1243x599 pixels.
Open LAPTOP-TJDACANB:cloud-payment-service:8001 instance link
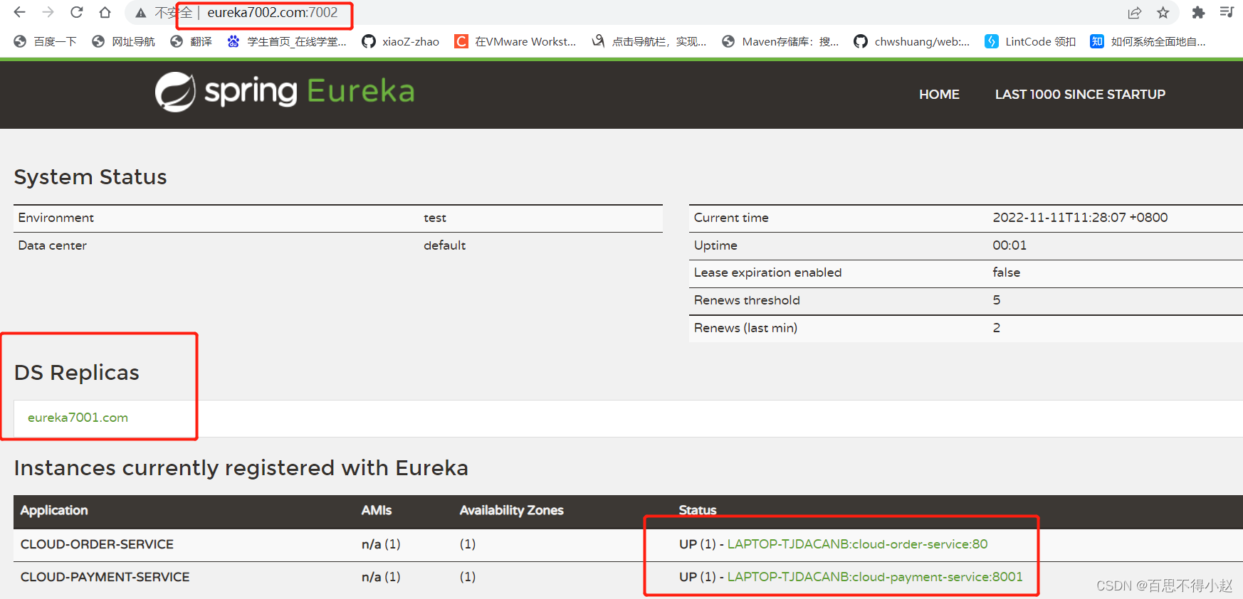point(875,576)
